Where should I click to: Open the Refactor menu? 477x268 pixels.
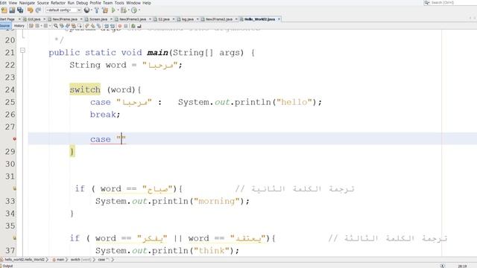pyautogui.click(x=58, y=3)
